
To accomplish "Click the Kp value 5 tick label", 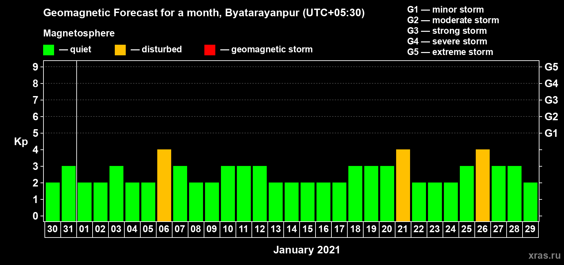I will click(x=35, y=133).
